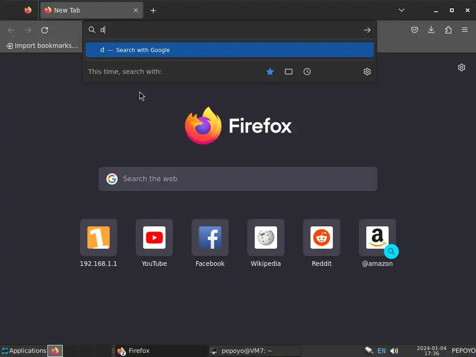The width and height of the screenshot is (476, 357).
Task: Close the New Tab tab
Action: click(x=136, y=10)
